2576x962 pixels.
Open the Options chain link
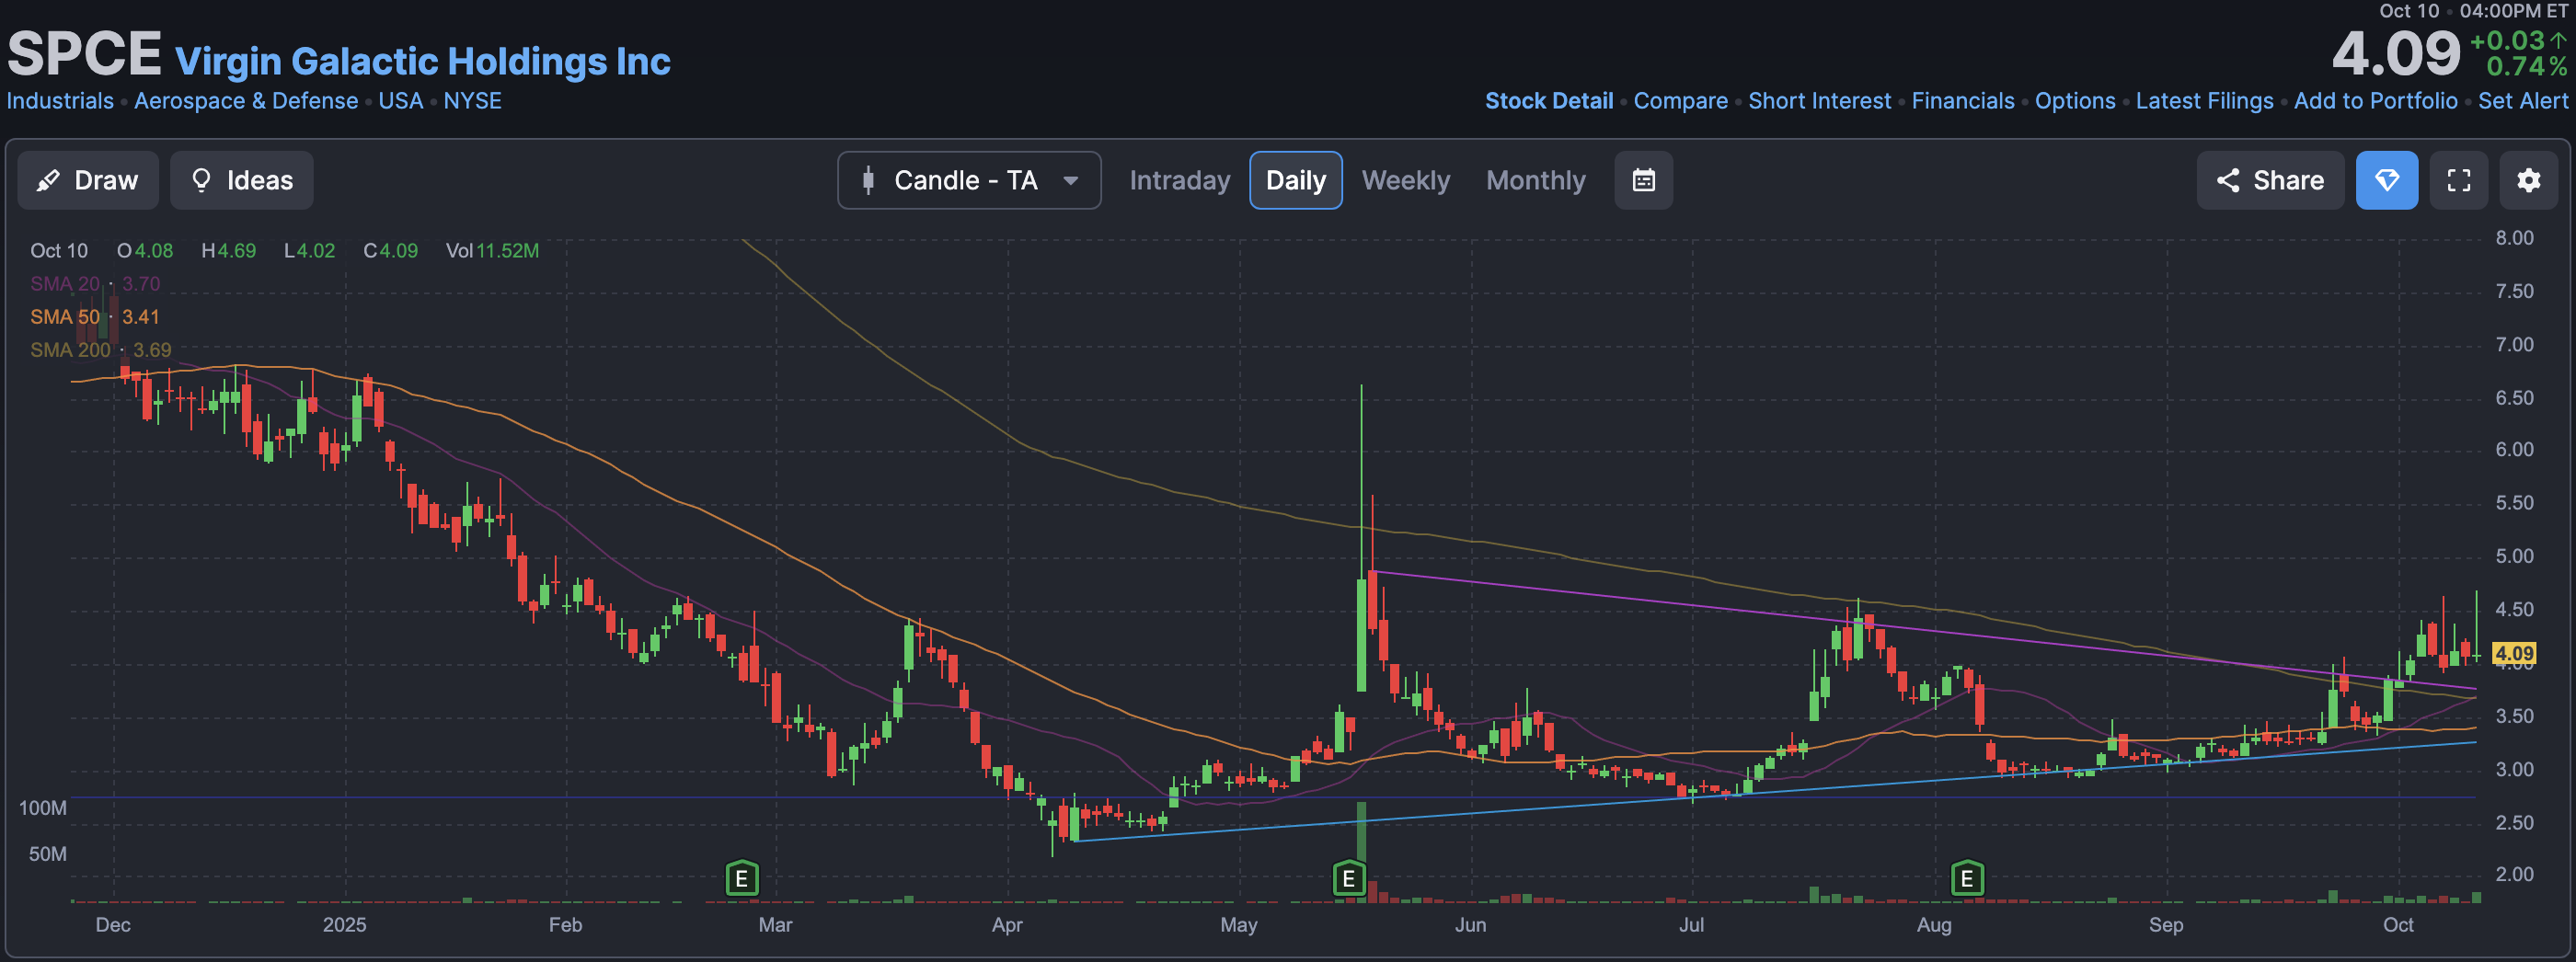[x=2074, y=101]
